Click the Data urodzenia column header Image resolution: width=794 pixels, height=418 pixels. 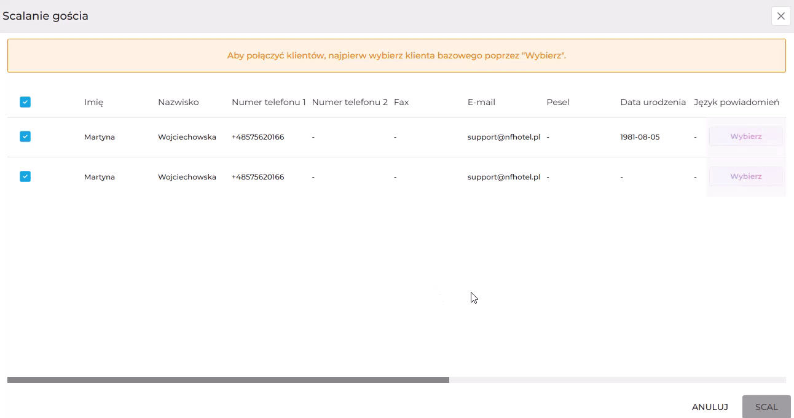pyautogui.click(x=653, y=102)
